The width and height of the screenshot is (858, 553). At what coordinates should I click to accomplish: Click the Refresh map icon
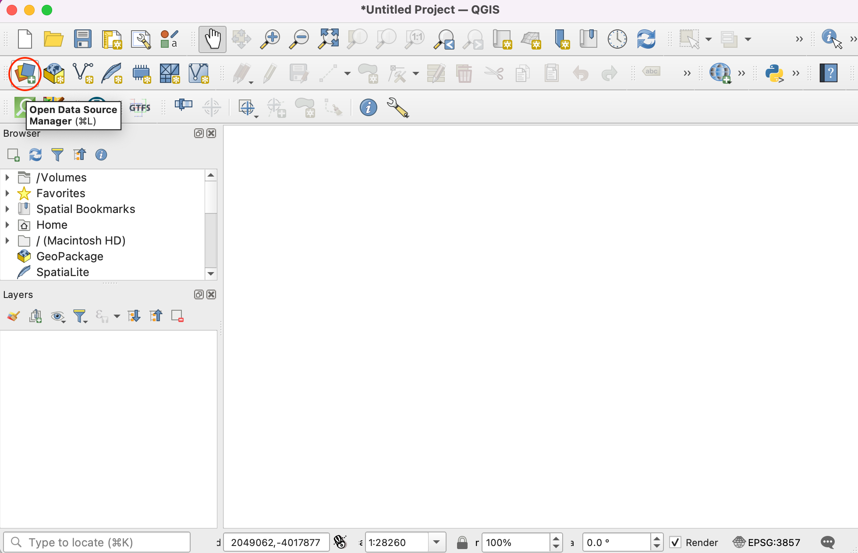pos(646,39)
